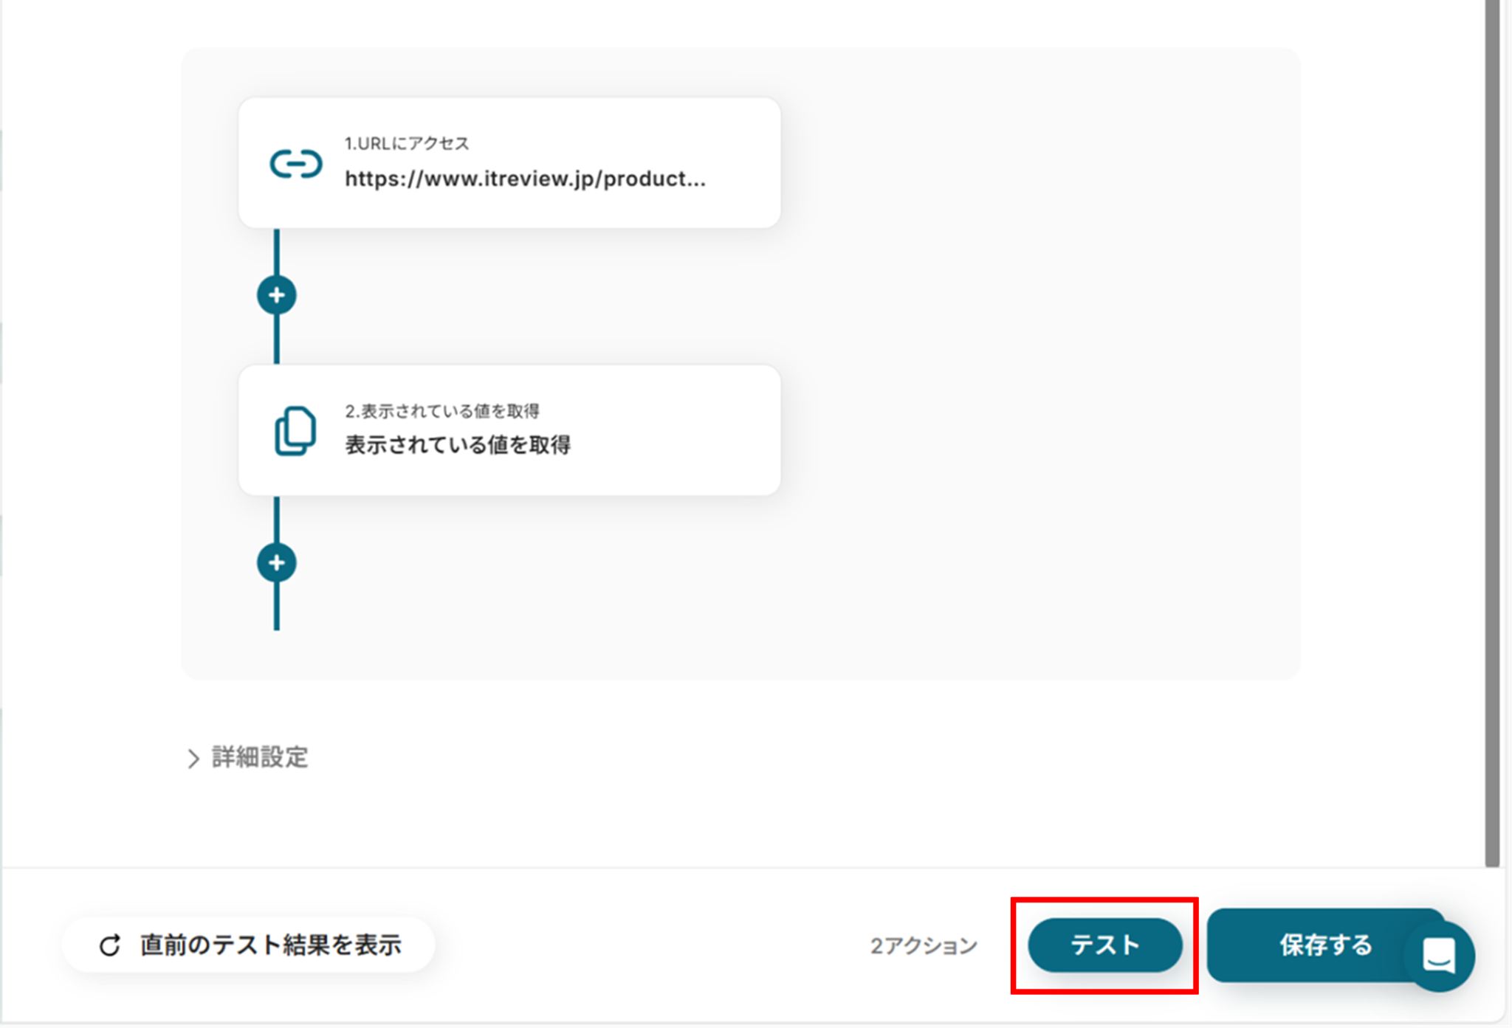This screenshot has width=1512, height=1028.
Task: Click the copy icon in step 2
Action: tap(295, 431)
